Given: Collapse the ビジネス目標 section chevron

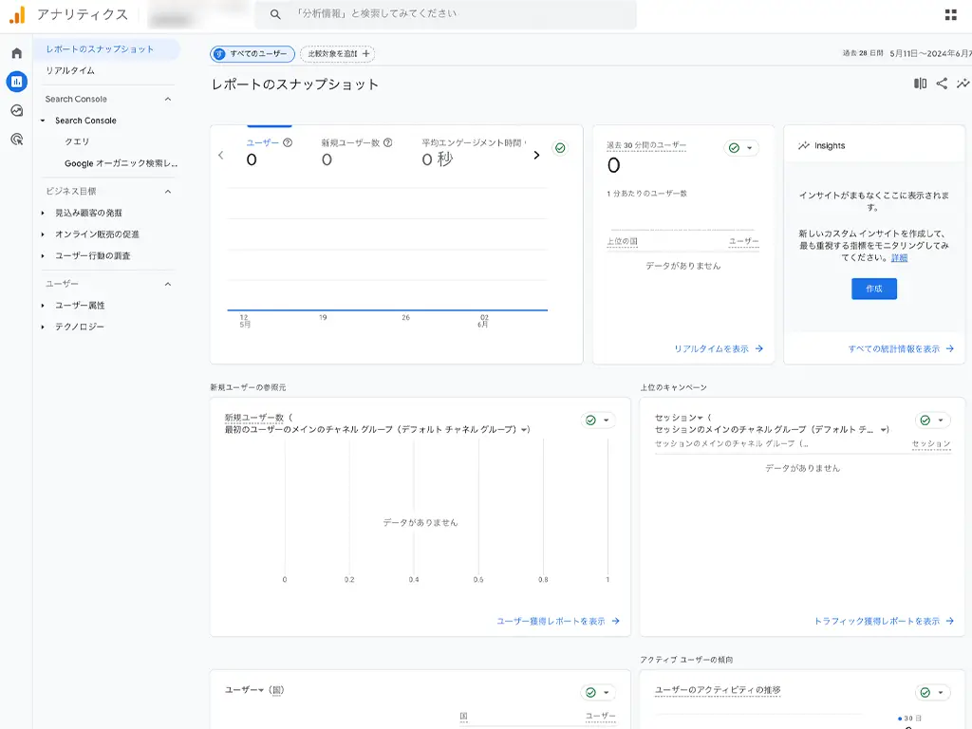Looking at the screenshot, I should (168, 192).
